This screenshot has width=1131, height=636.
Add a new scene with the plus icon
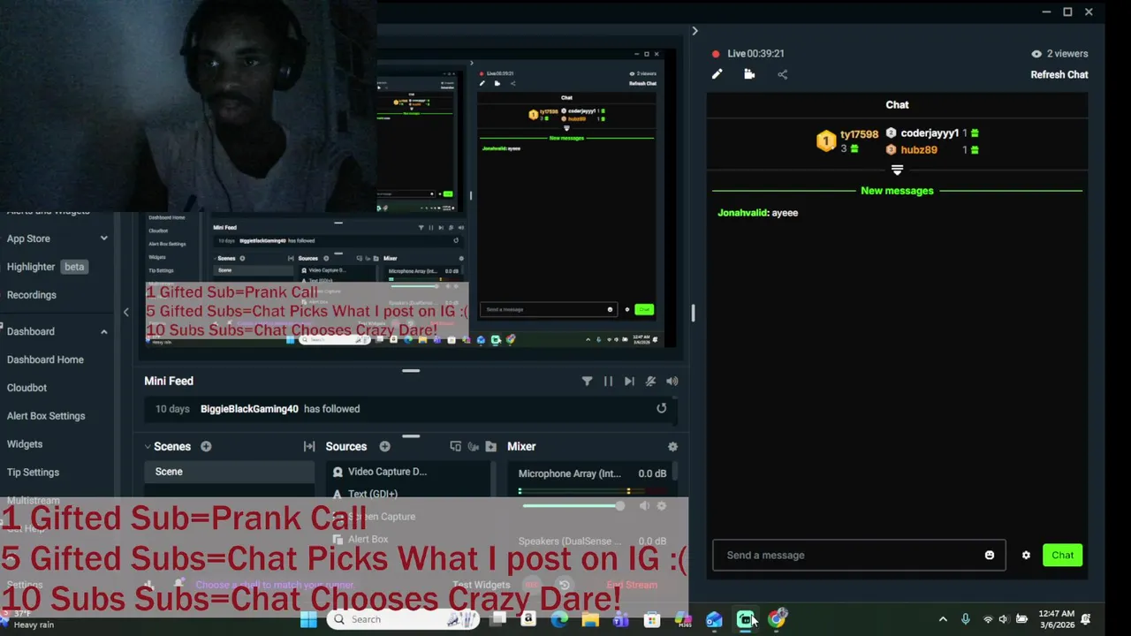coord(206,446)
